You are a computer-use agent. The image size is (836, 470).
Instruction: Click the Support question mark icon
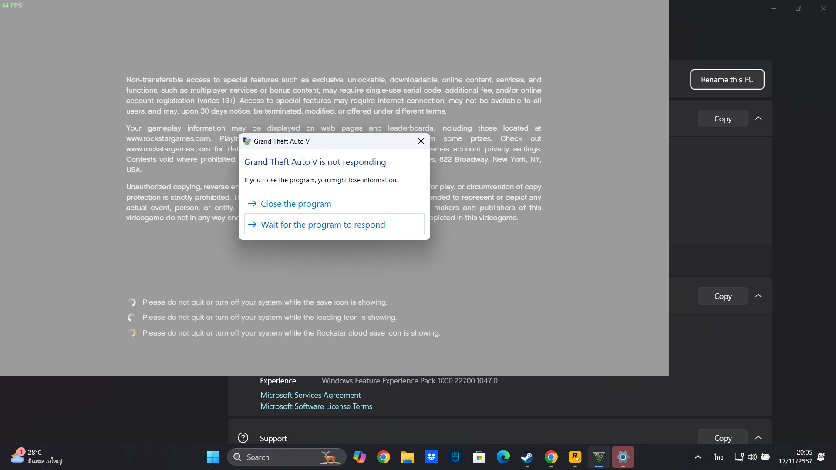pyautogui.click(x=243, y=438)
